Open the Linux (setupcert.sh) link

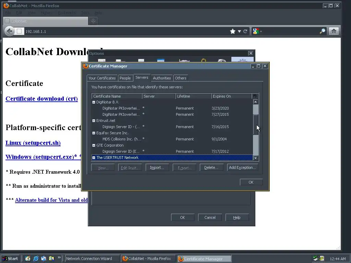[33, 143]
